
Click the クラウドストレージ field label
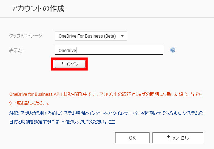(x=26, y=36)
